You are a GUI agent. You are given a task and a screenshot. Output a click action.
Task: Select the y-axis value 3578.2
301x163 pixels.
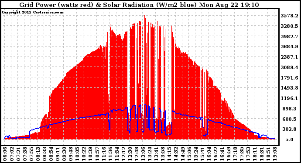click(289, 16)
